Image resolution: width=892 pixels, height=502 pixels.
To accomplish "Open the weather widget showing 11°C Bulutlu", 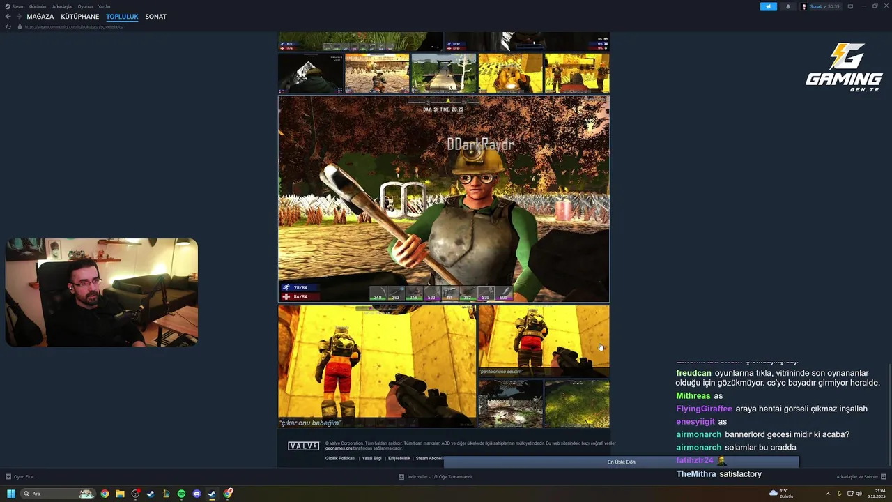I will point(782,494).
